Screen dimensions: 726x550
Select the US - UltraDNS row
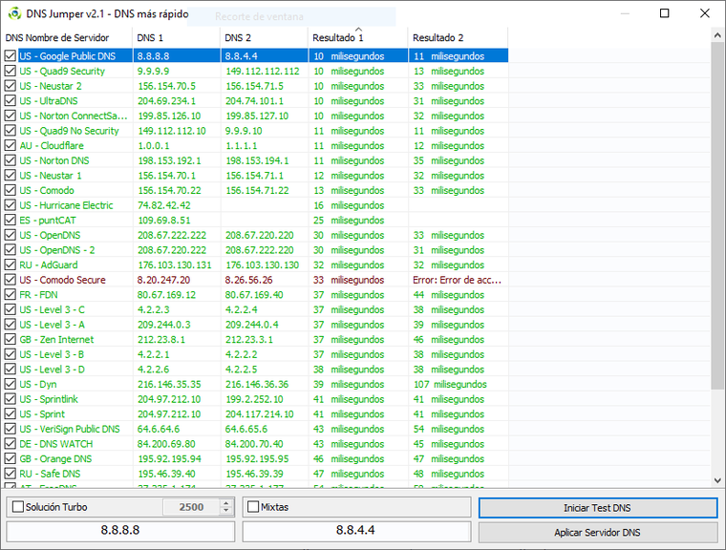256,100
